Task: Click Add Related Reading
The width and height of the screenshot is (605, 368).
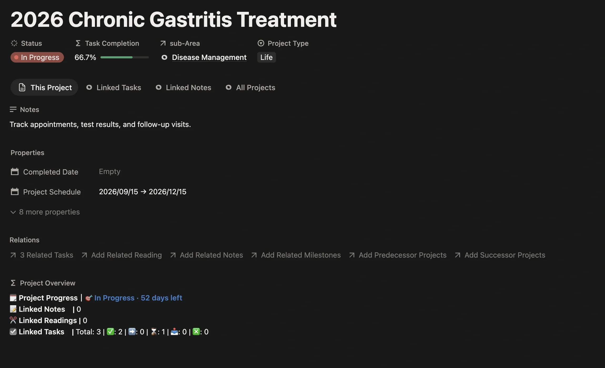Action: 122,255
